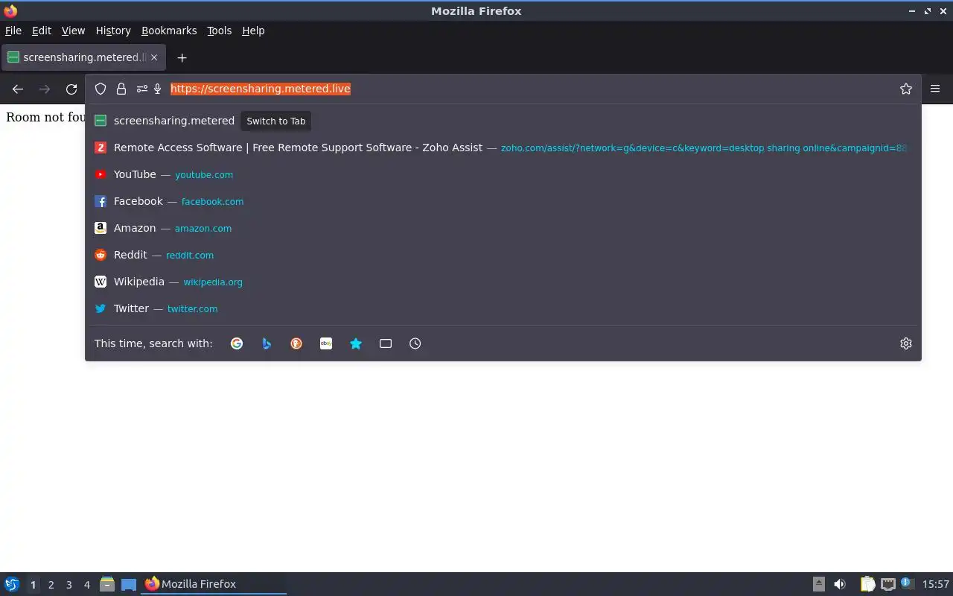Open the Help menu
The image size is (953, 596).
click(x=253, y=31)
